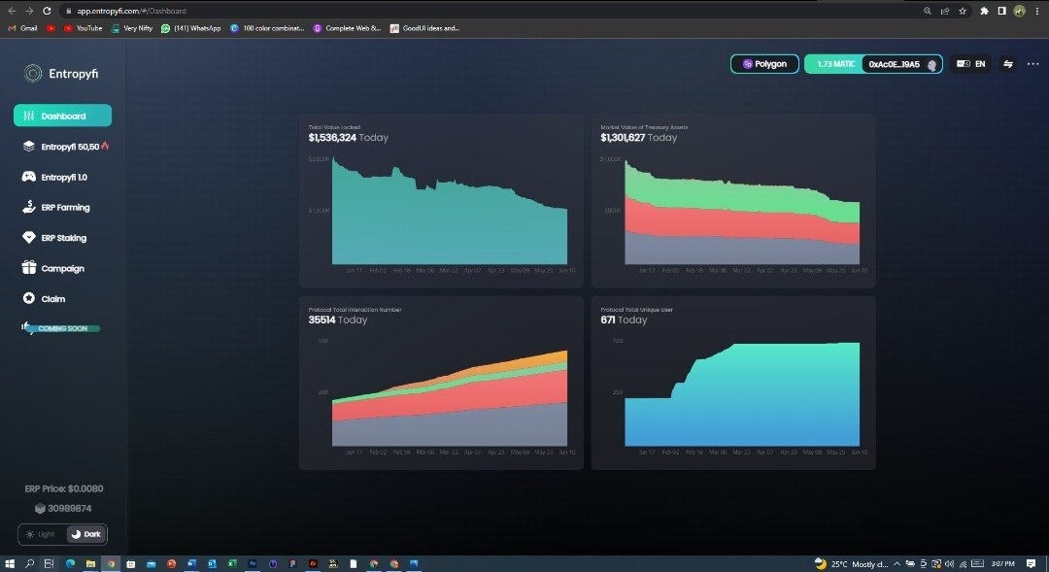Click the star badge icon for Claim

tap(29, 298)
